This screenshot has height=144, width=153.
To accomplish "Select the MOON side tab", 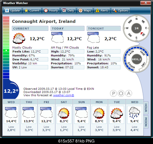I will (x=146, y=122).
